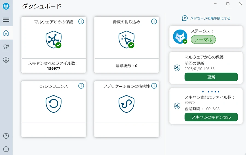Show info for OSレジリエンス card
Image resolution: width=246 pixels, height=155 pixels.
pyautogui.click(x=81, y=86)
